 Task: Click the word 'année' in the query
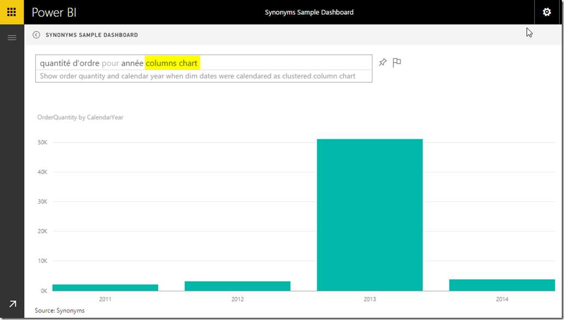click(x=132, y=63)
